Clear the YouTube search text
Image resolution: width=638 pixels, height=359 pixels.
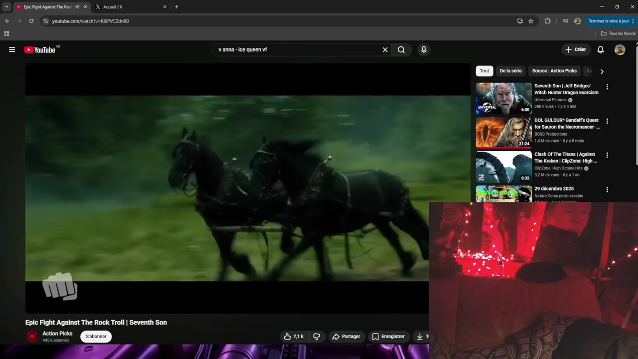point(385,50)
